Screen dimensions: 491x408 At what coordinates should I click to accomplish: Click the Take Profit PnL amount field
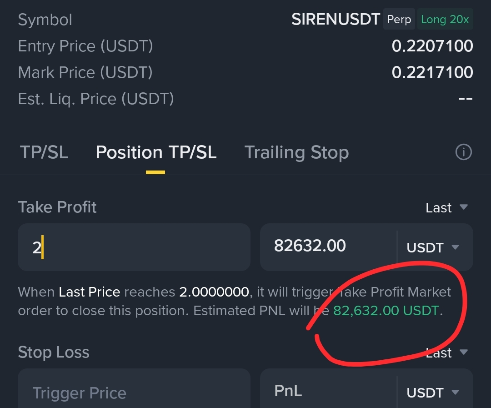(x=328, y=247)
